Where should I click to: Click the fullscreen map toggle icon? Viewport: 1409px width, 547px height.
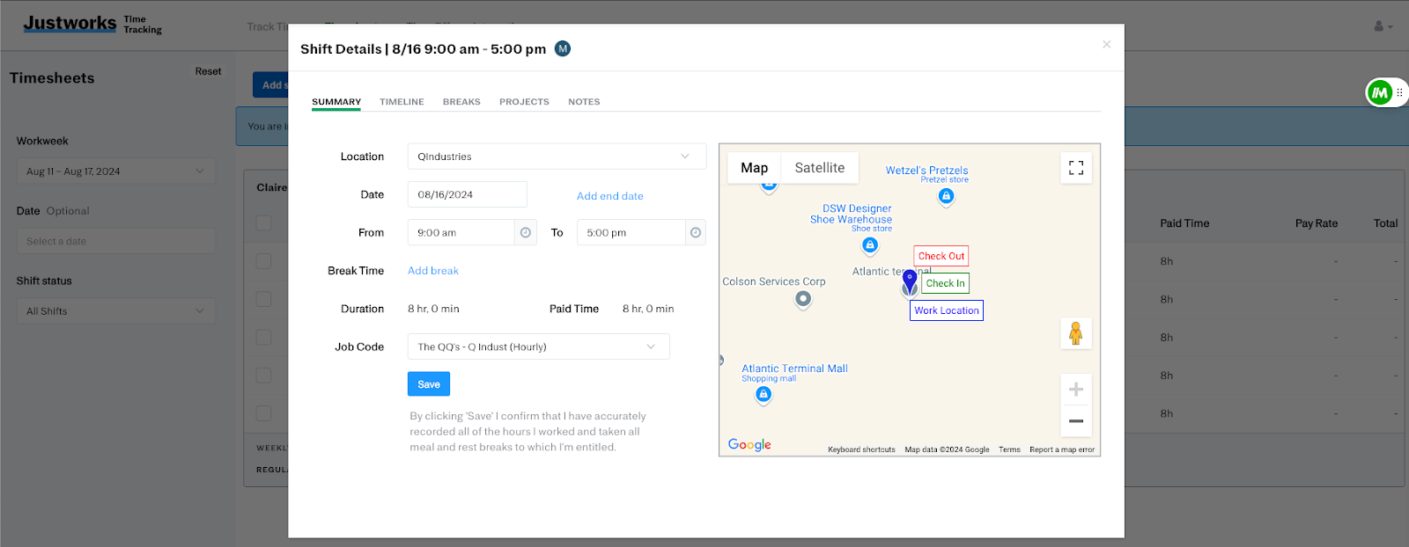click(x=1075, y=168)
